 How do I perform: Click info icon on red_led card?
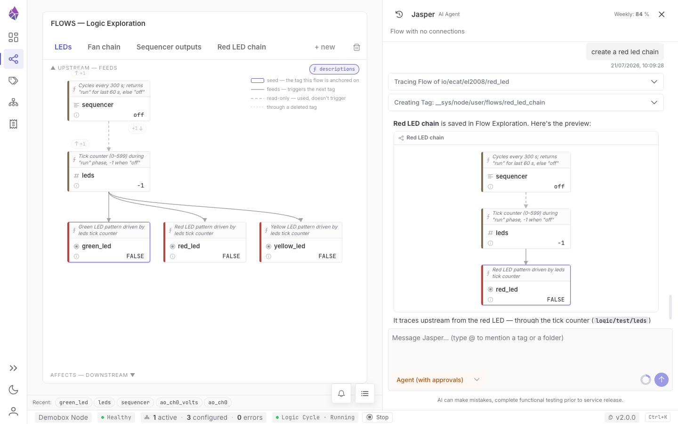[x=173, y=256]
